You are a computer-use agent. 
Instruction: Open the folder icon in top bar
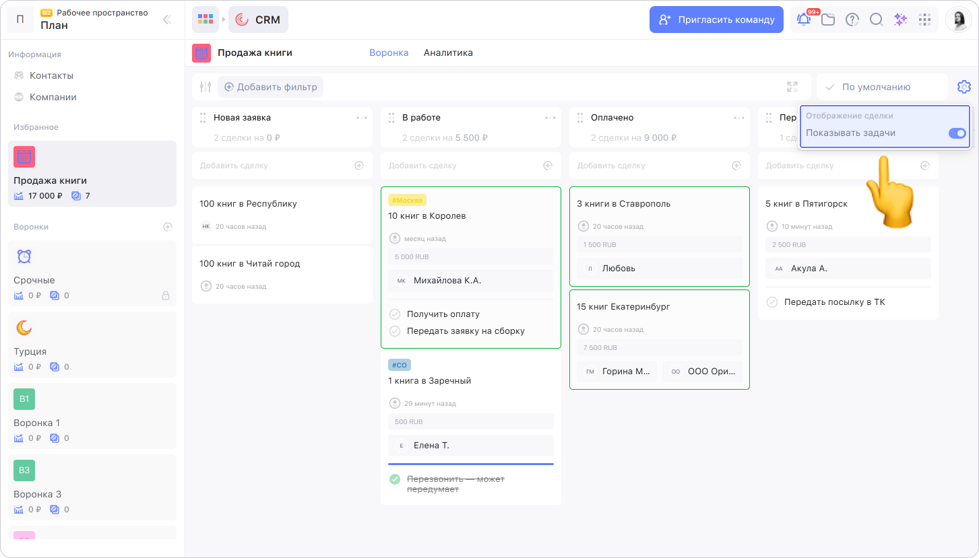(x=828, y=20)
